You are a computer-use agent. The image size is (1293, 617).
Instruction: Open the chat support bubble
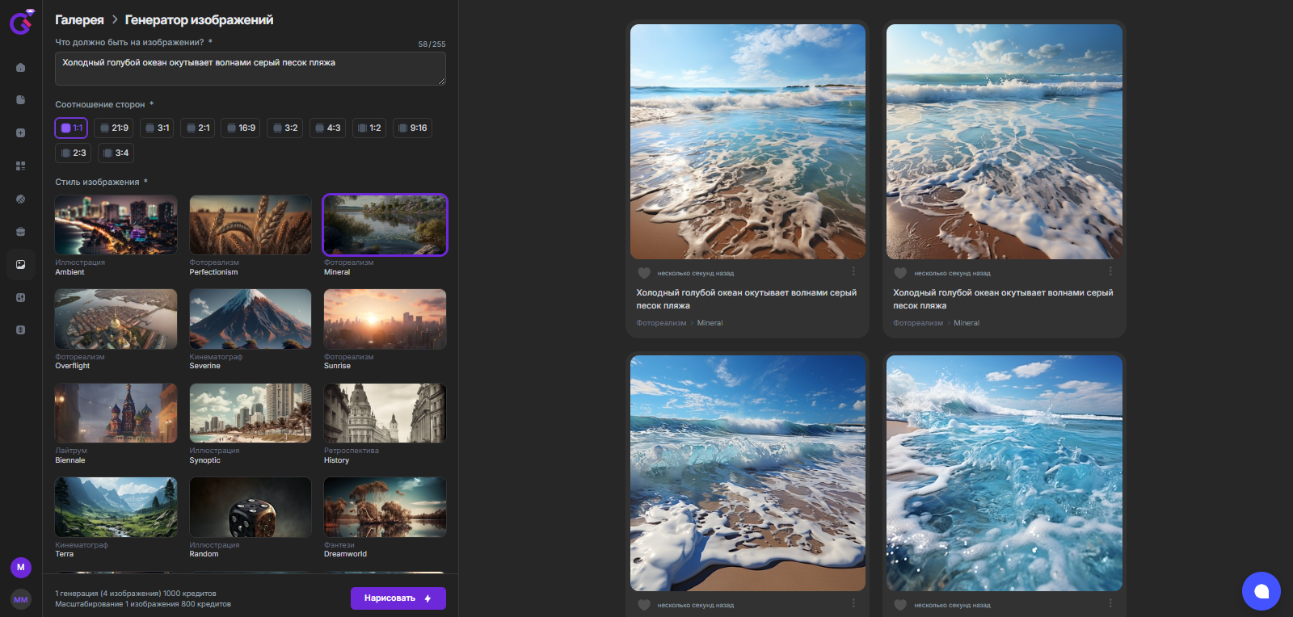point(1261,591)
